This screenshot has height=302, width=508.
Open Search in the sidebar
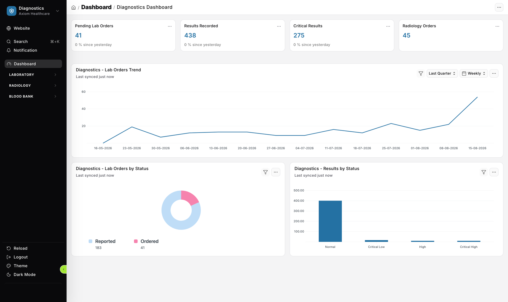33,41
